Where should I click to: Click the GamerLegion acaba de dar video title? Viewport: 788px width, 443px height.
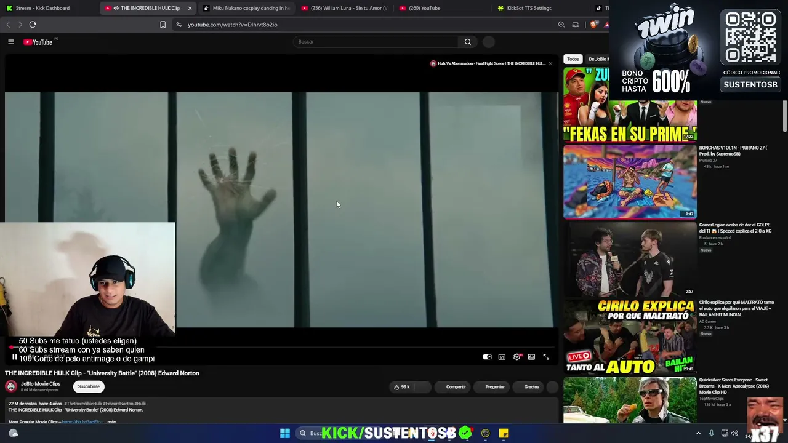pyautogui.click(x=735, y=228)
